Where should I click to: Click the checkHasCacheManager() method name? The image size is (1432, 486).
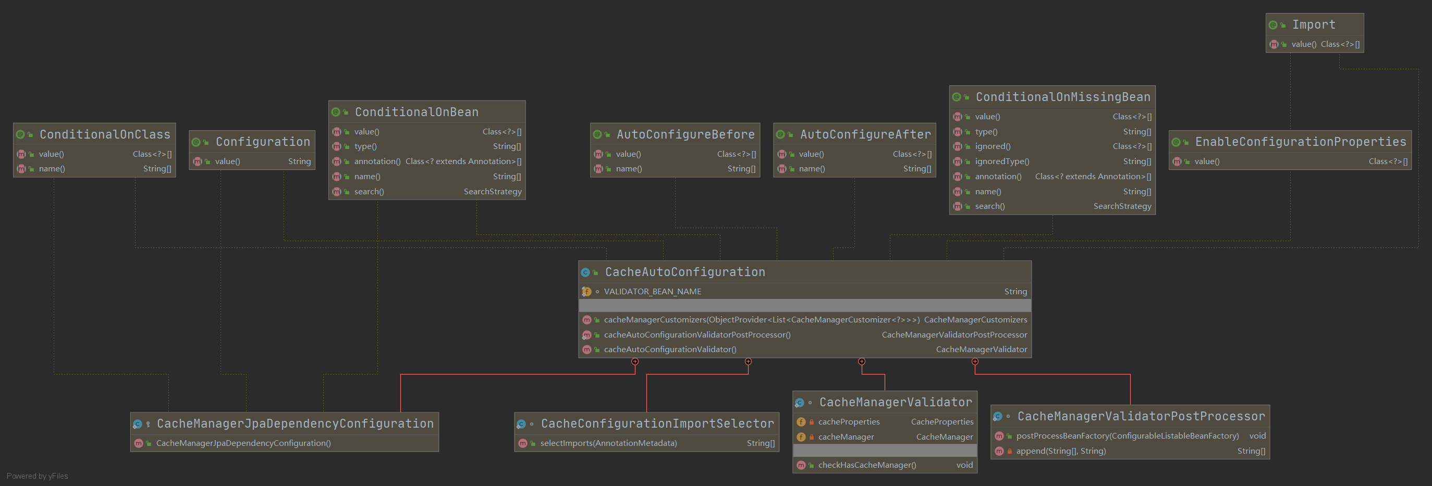[867, 466]
